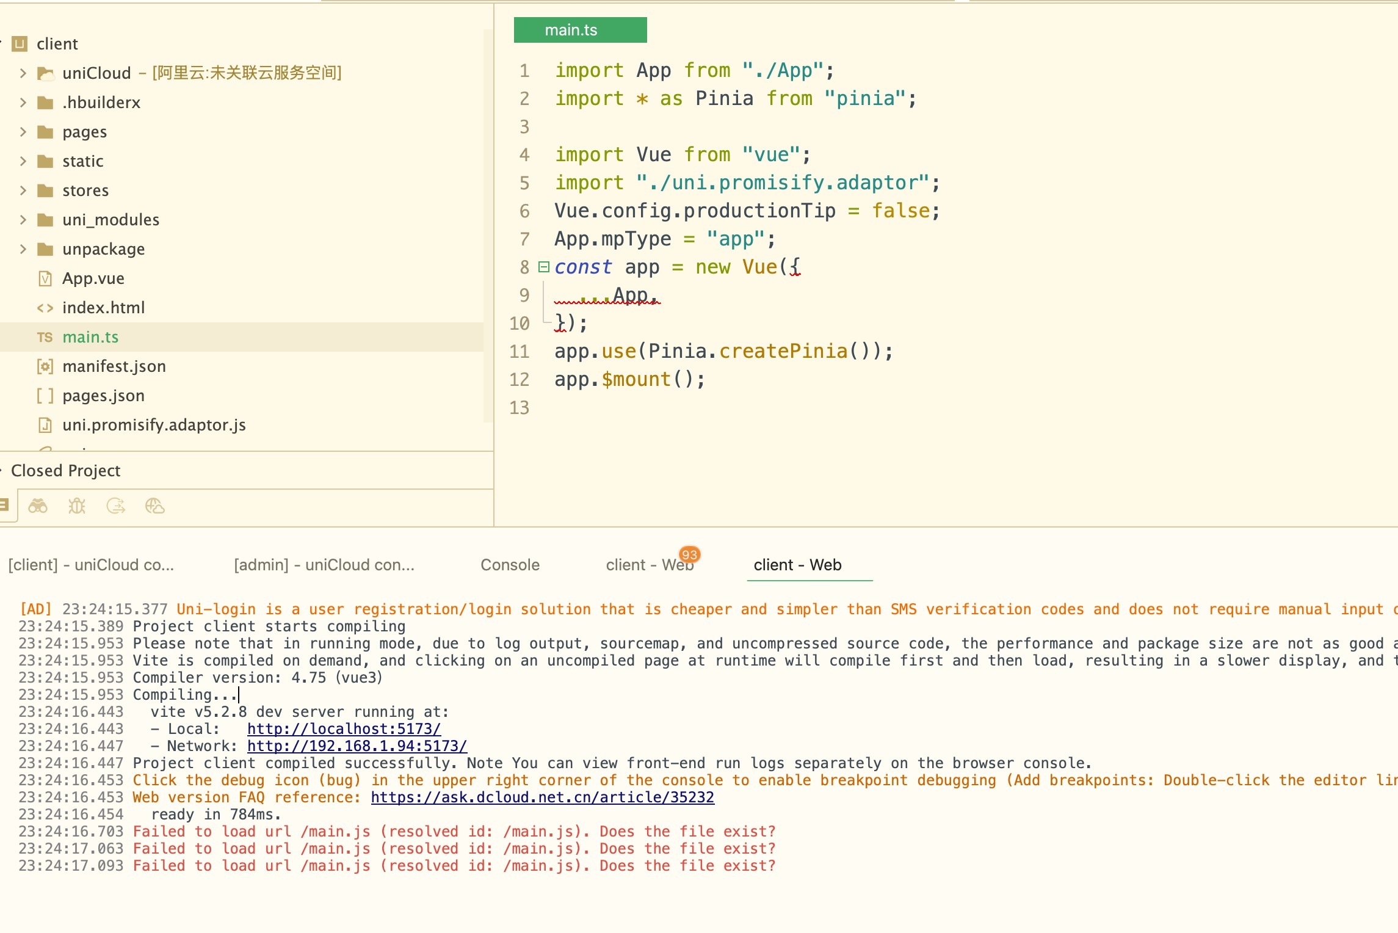Click the pages folder icon
The height and width of the screenshot is (933, 1398).
(45, 132)
